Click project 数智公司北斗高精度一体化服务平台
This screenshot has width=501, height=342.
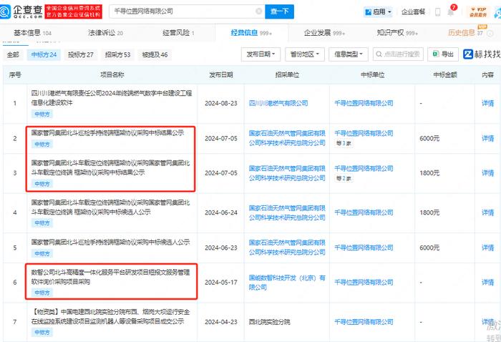[110, 277]
